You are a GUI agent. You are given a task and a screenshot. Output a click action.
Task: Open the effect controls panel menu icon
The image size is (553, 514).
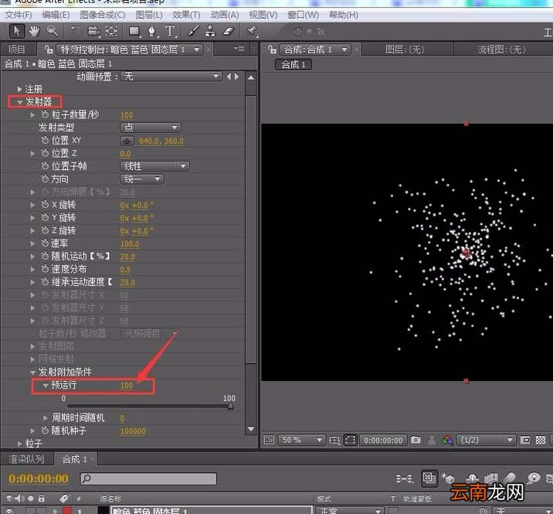coord(239,49)
